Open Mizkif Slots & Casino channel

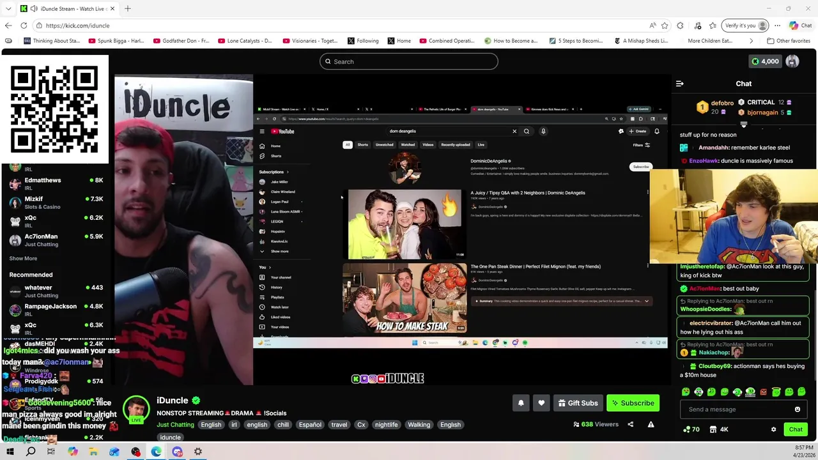[x=56, y=203]
